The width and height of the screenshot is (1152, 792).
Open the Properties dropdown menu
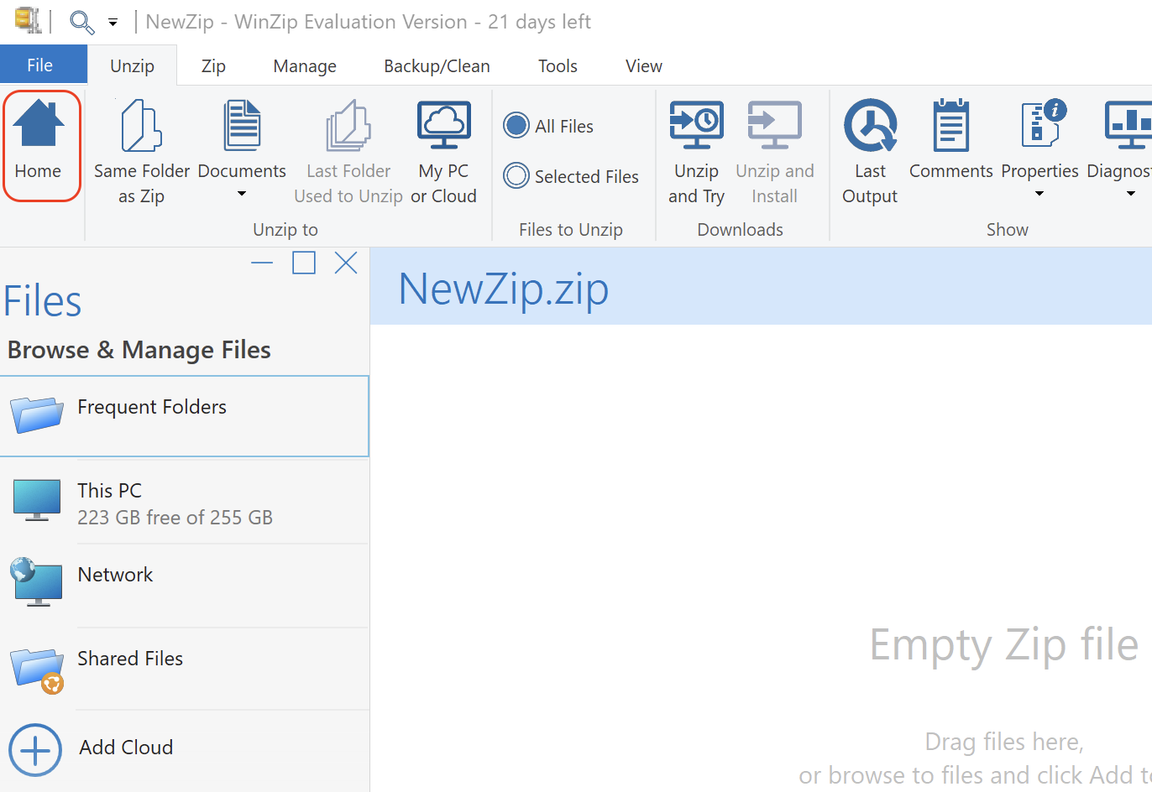1039,194
